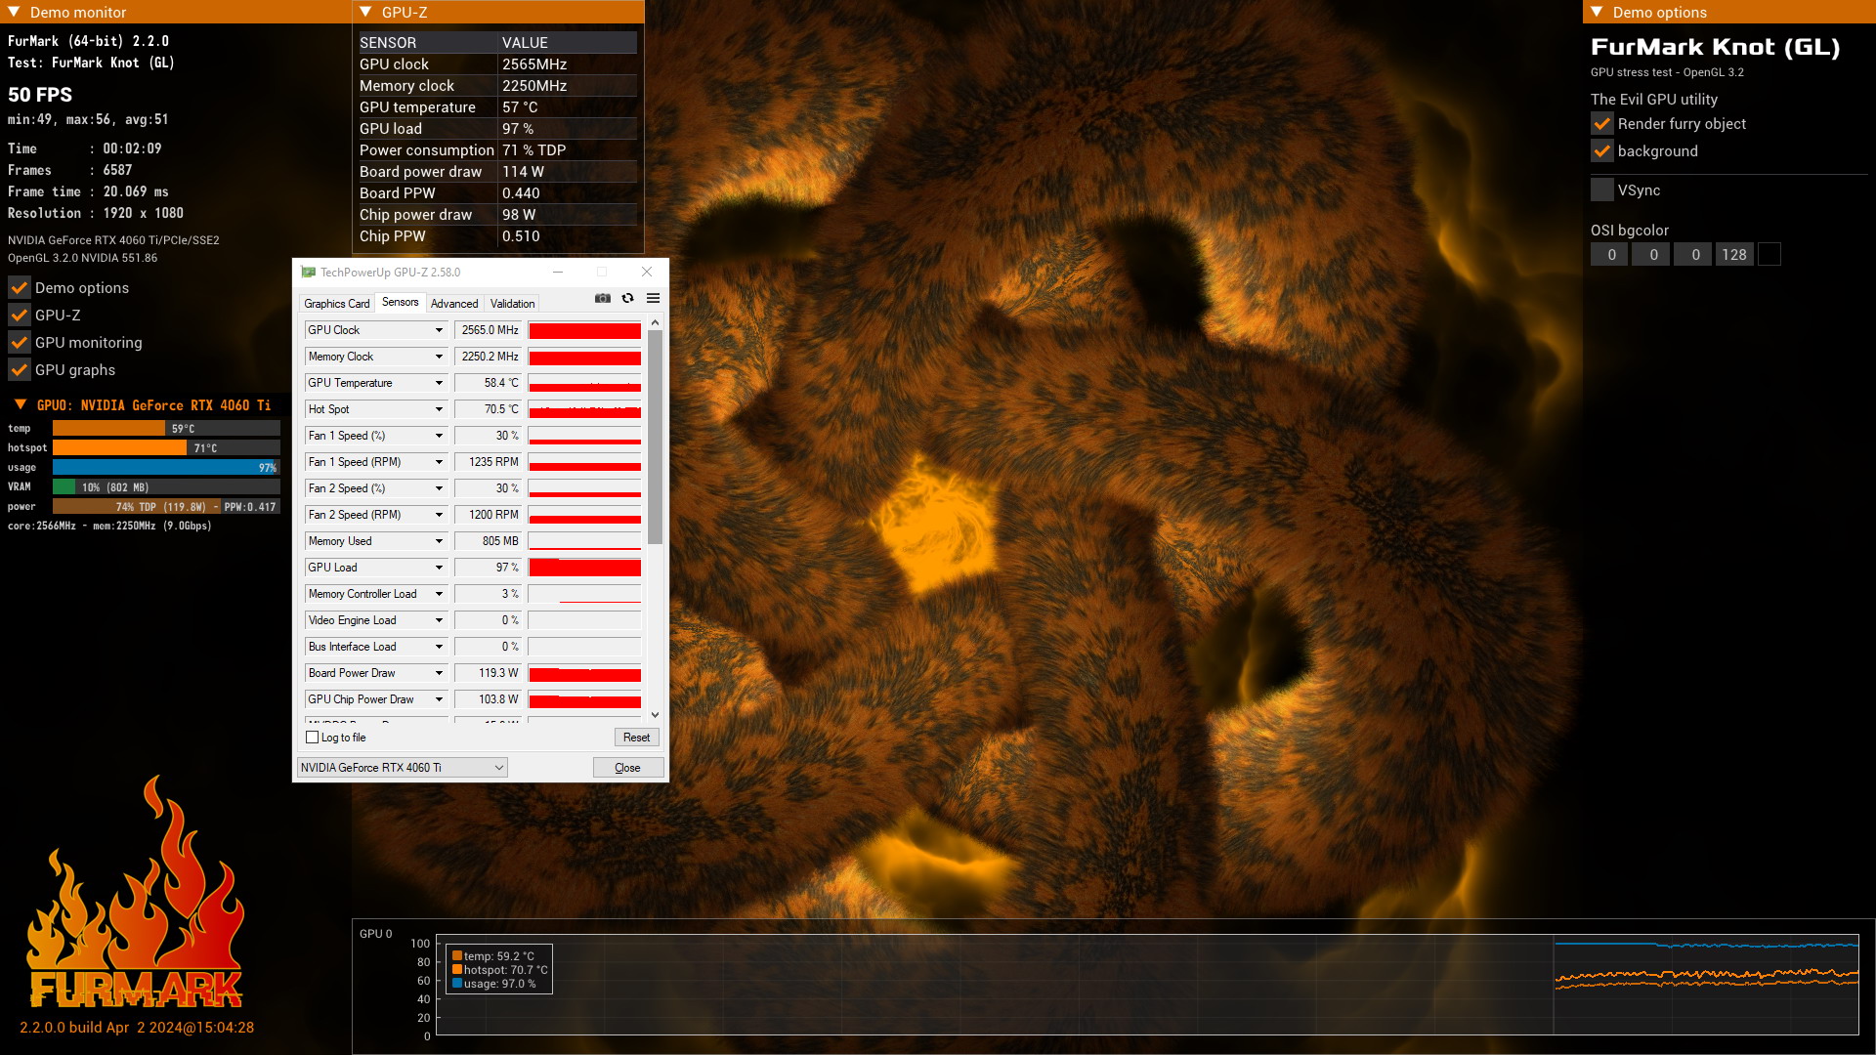Switch to the Graphics Card tab
The height and width of the screenshot is (1055, 1876).
[336, 304]
